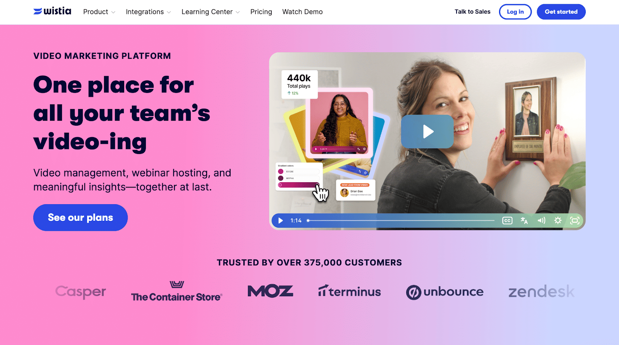
Task: Seek along the video progress bar
Action: 401,220
